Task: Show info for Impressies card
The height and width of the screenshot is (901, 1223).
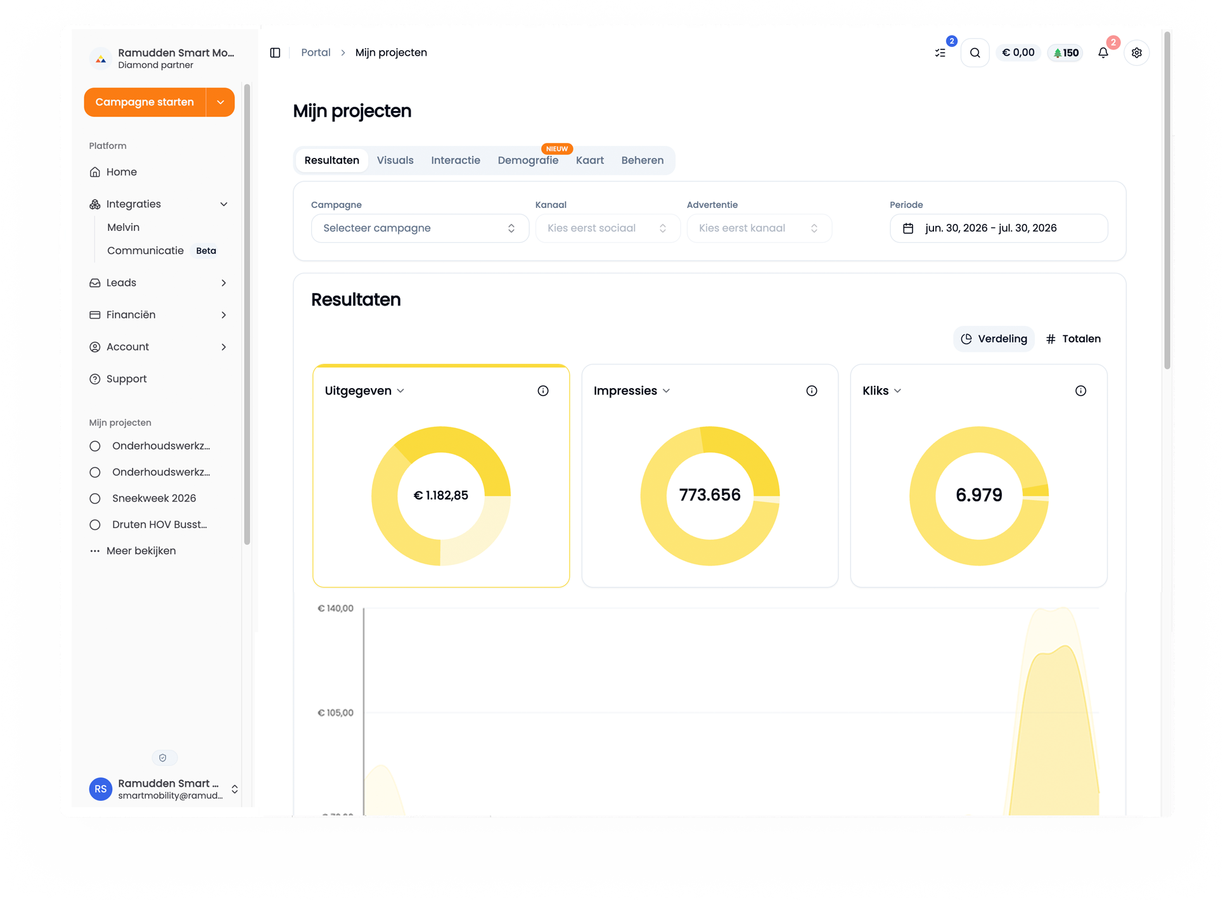Action: point(812,391)
